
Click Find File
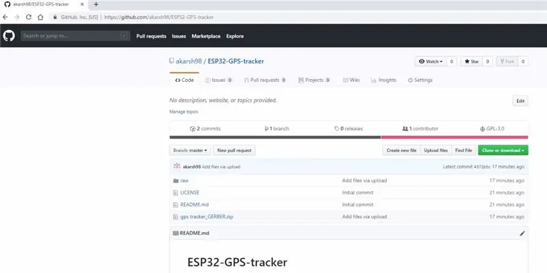464,150
